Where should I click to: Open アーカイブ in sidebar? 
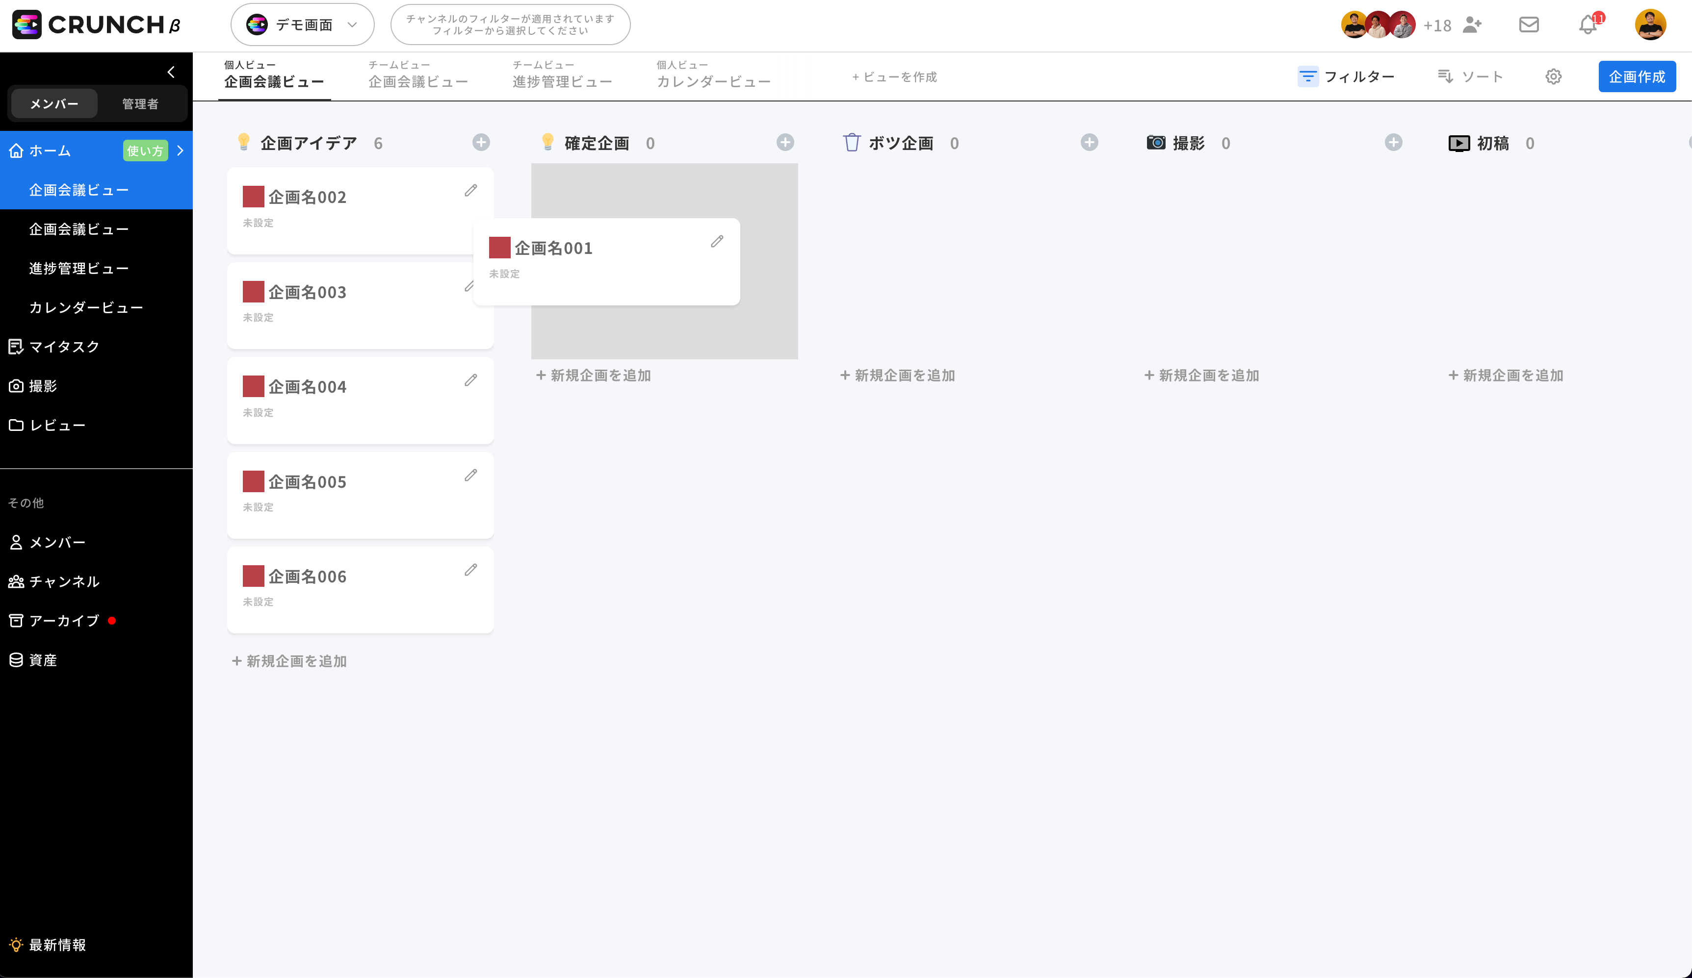pyautogui.click(x=64, y=621)
